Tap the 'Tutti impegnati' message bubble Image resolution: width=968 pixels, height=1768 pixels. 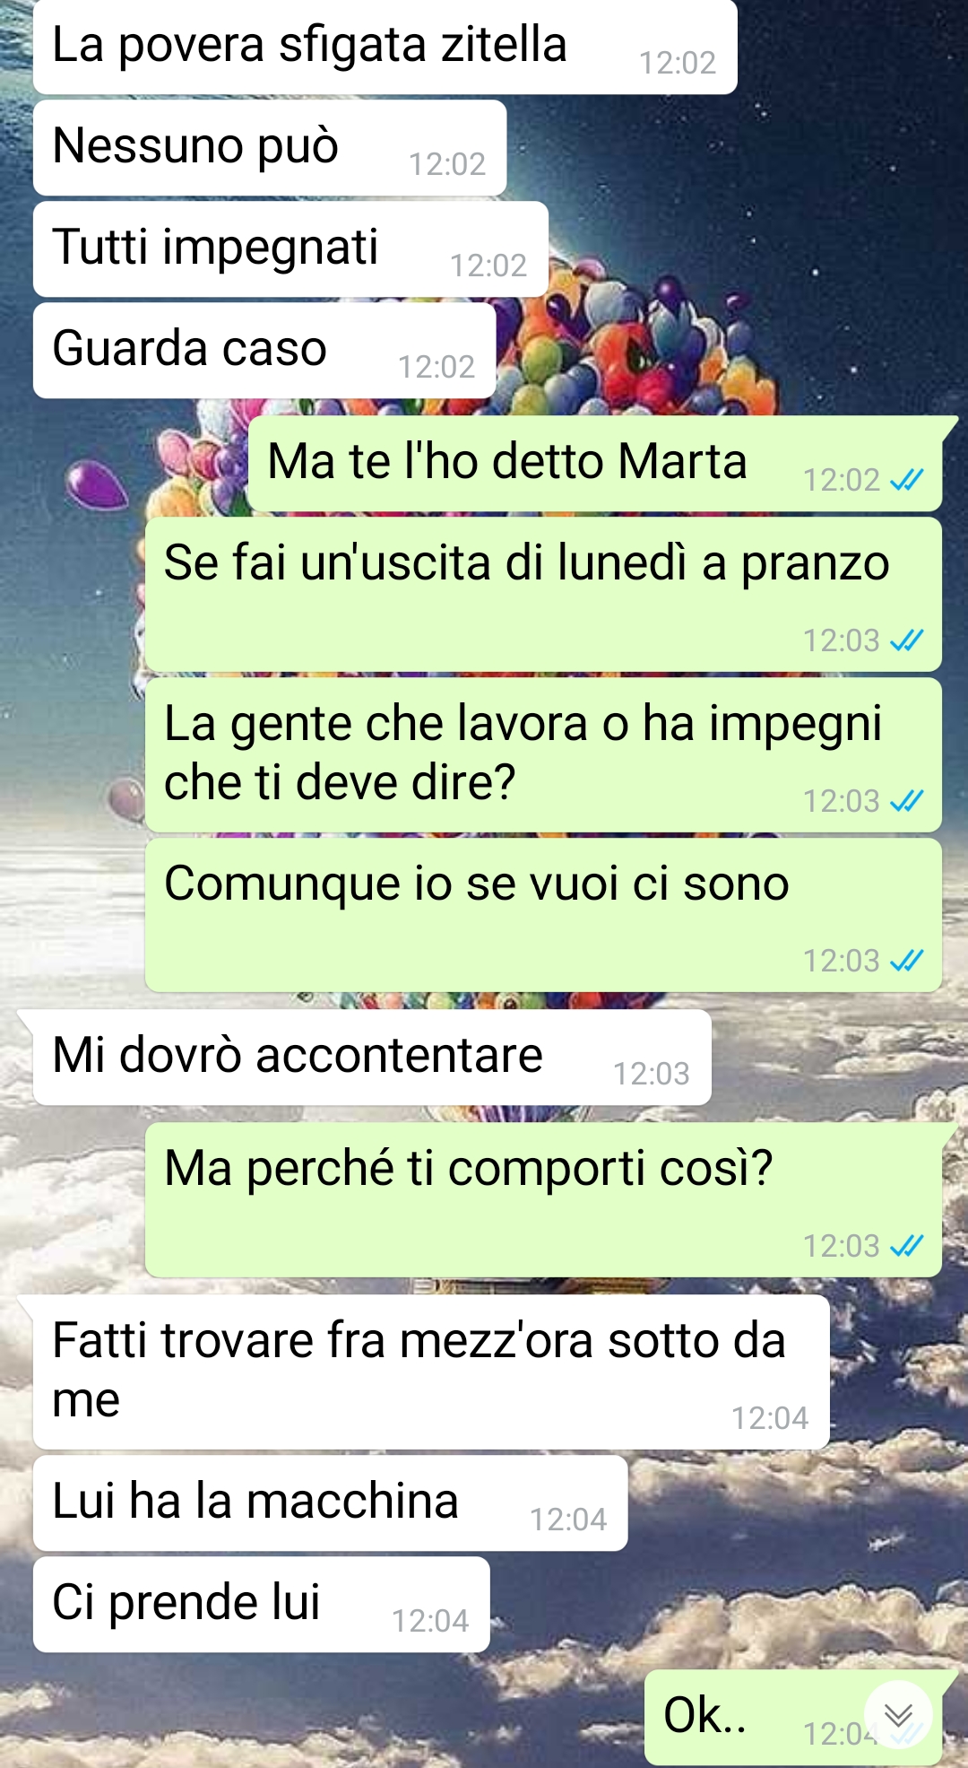point(290,248)
